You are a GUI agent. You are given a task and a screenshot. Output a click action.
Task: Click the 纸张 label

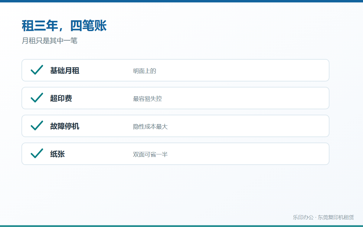[57, 154]
